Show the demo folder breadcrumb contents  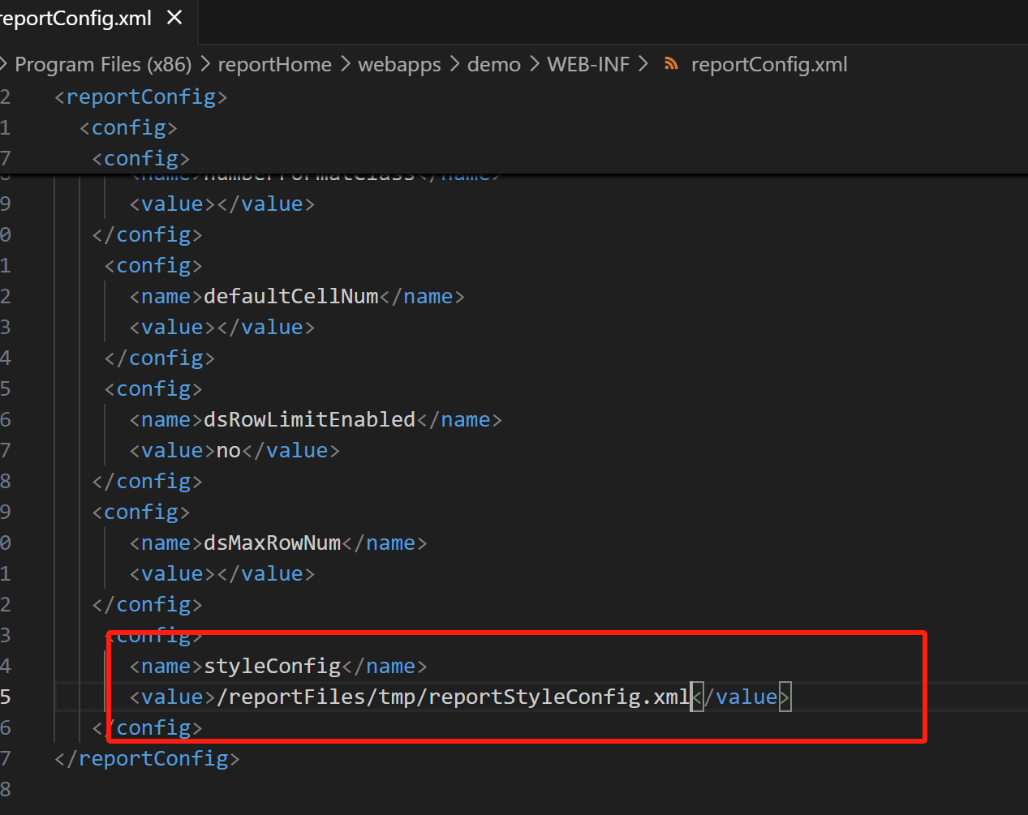(x=493, y=65)
